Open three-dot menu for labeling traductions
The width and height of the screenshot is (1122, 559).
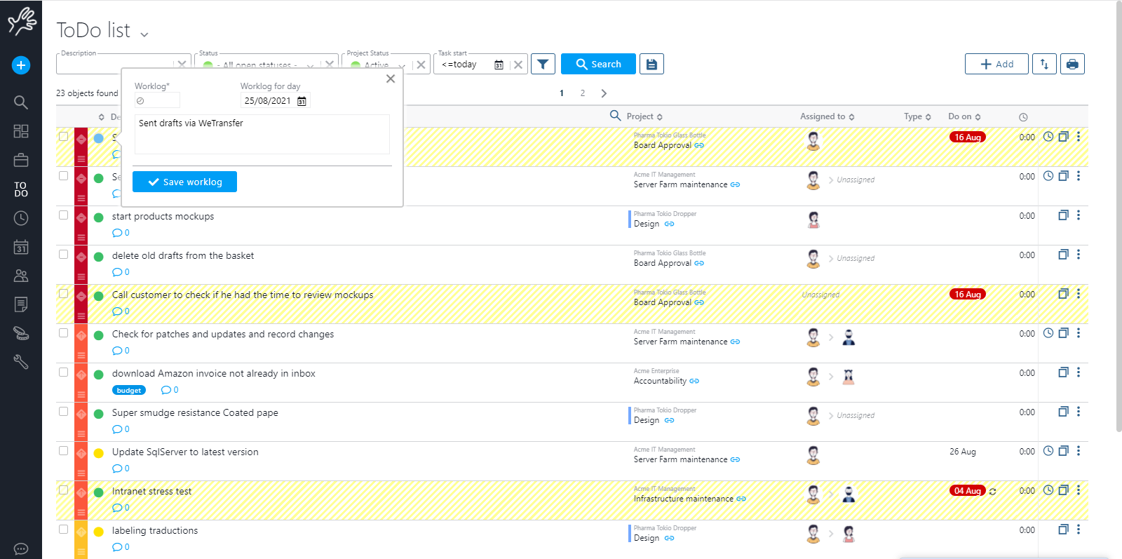click(x=1079, y=530)
